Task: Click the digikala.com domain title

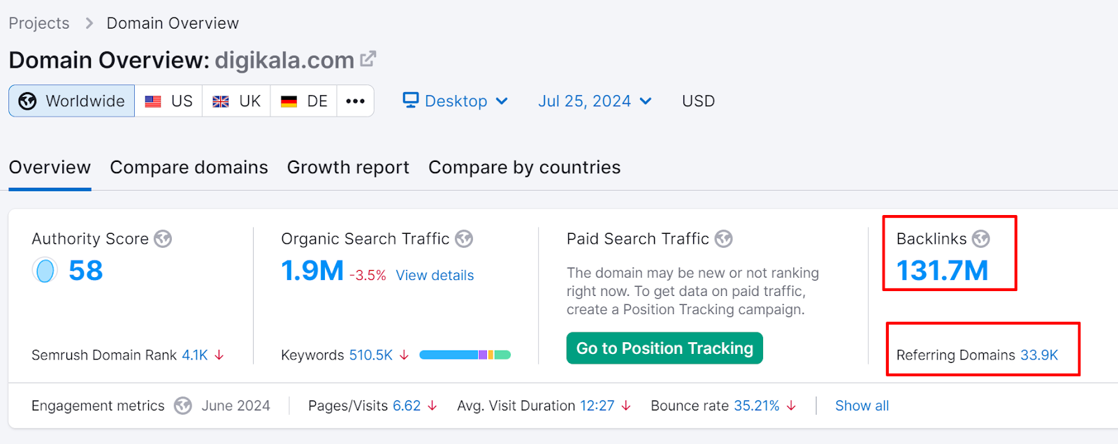Action: [x=284, y=60]
